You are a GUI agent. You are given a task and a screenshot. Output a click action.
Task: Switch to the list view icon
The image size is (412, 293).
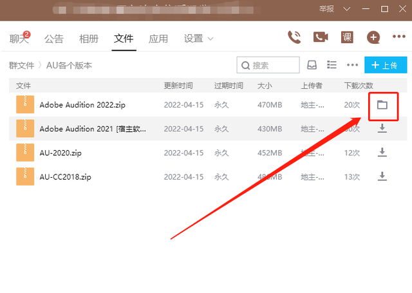(332, 64)
